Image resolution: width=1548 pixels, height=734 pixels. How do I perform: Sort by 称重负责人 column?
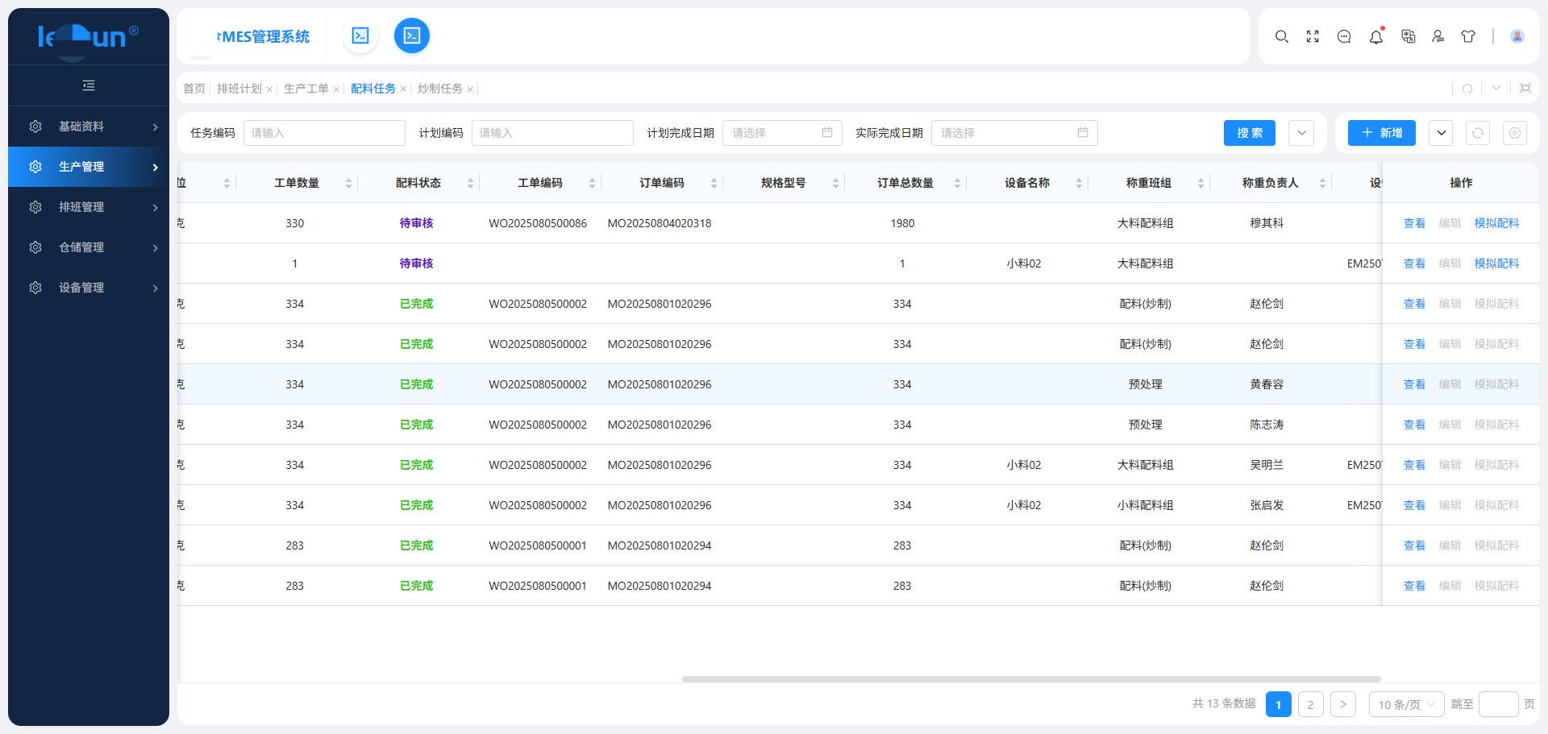pyautogui.click(x=1322, y=184)
